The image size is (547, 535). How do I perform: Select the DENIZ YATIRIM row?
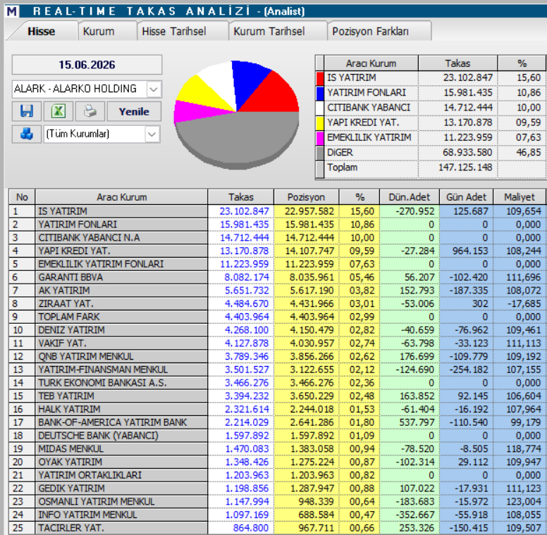tap(278, 330)
